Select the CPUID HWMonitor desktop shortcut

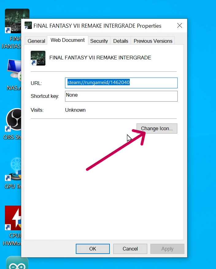[x=12, y=226]
